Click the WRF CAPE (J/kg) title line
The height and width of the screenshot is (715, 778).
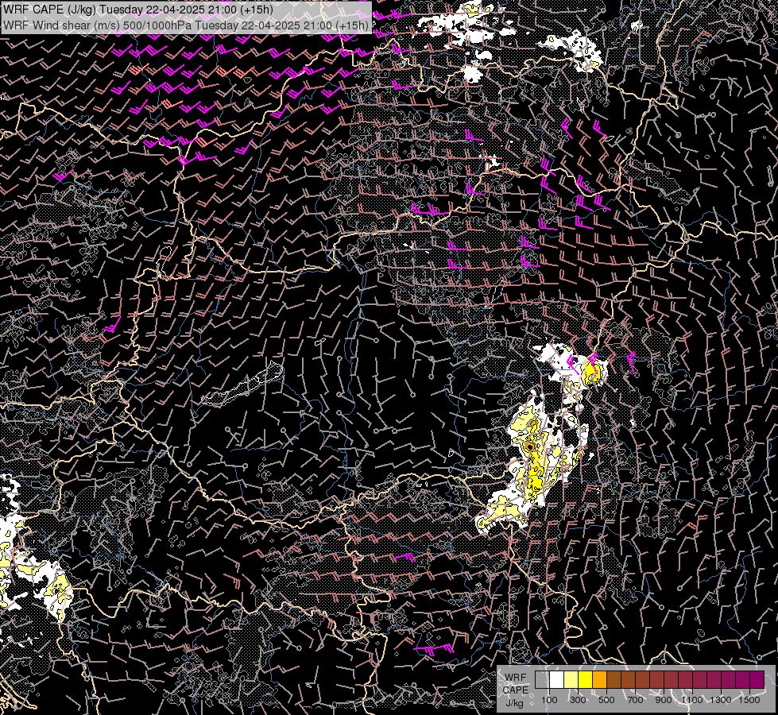tap(138, 10)
